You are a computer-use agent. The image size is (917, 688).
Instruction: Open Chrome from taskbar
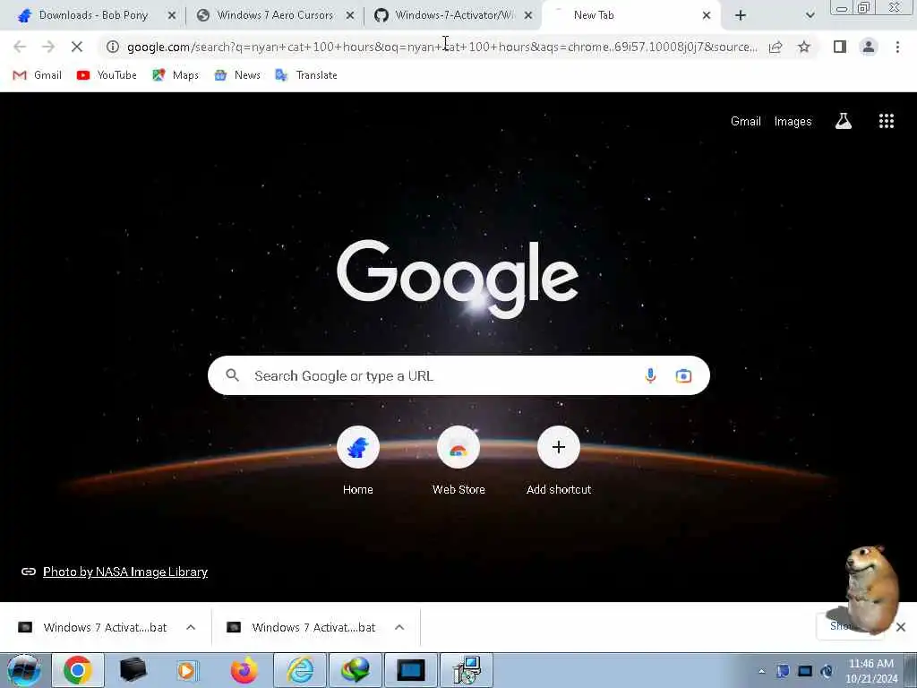[78, 670]
